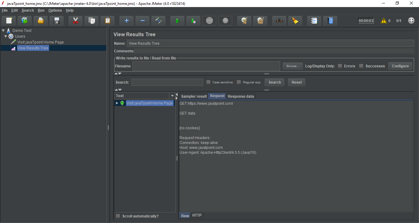The height and width of the screenshot is (223, 419).
Task: Select the Raw view tab
Action: [185, 216]
